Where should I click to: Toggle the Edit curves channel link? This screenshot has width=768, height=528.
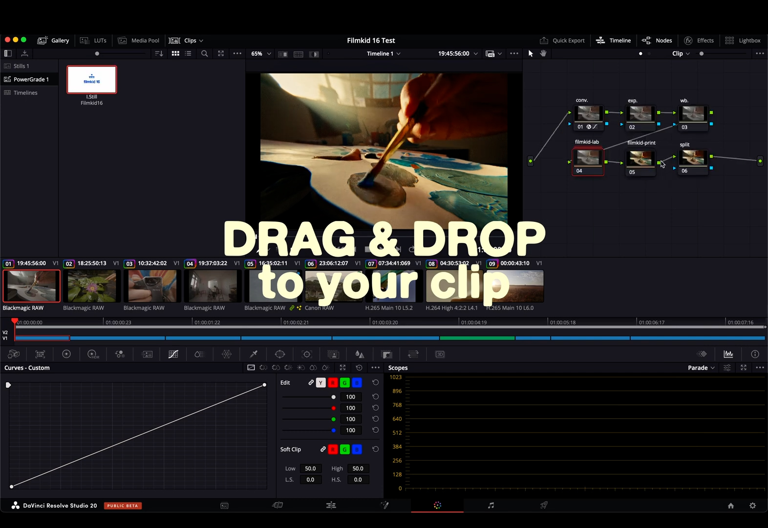point(311,383)
